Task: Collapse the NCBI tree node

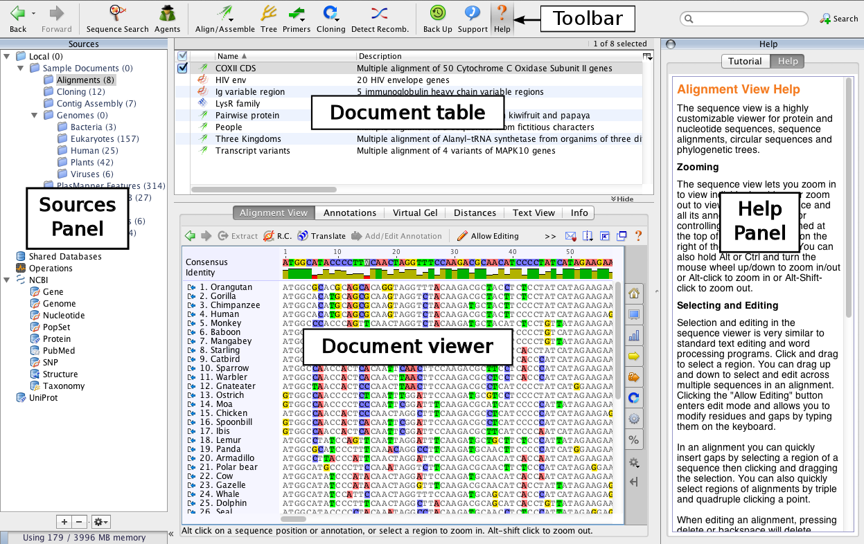Action: click(x=7, y=280)
